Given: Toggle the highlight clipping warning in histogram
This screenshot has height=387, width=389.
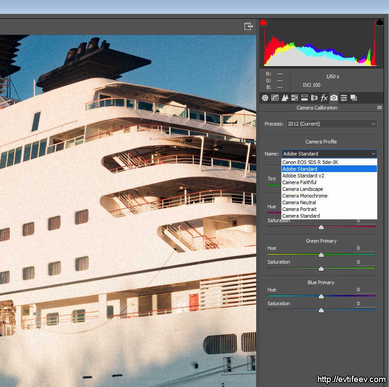Looking at the screenshot, I should coord(380,22).
